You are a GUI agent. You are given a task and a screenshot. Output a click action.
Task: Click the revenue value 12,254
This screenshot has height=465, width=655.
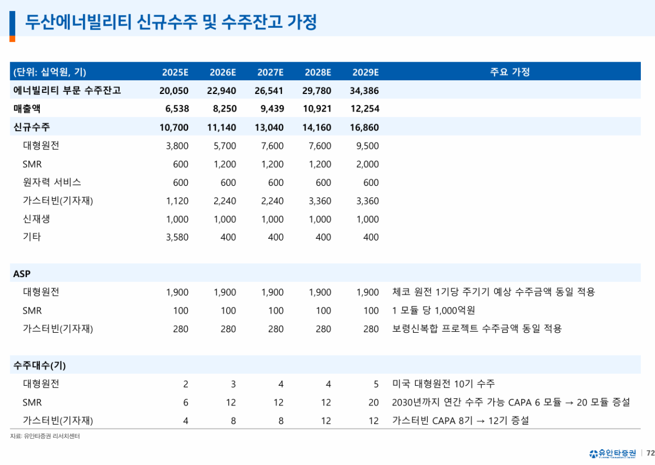coord(365,109)
